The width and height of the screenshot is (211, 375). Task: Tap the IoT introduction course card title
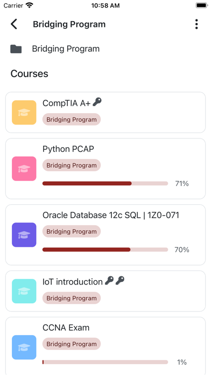(73, 282)
